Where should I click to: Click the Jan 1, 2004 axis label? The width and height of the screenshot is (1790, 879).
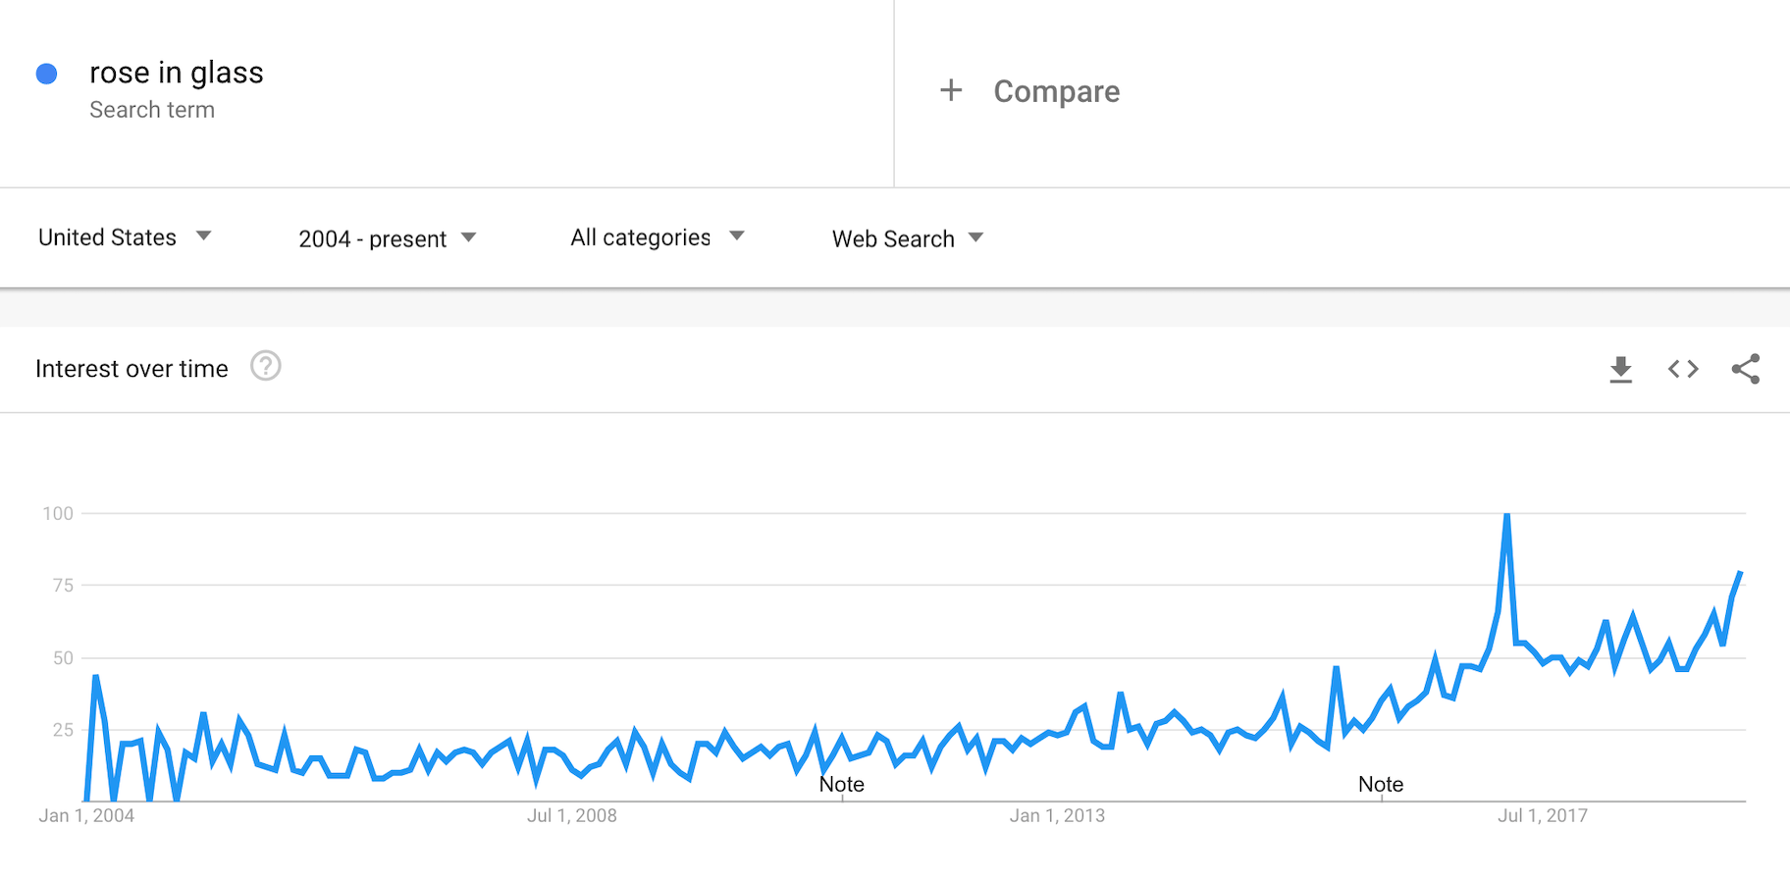click(89, 815)
